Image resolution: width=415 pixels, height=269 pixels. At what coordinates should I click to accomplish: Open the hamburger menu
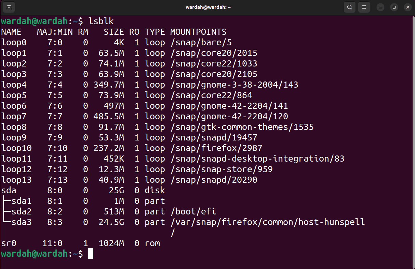[x=364, y=7]
